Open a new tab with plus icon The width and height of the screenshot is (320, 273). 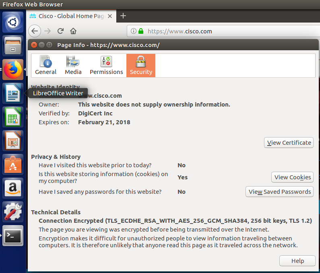(123, 16)
